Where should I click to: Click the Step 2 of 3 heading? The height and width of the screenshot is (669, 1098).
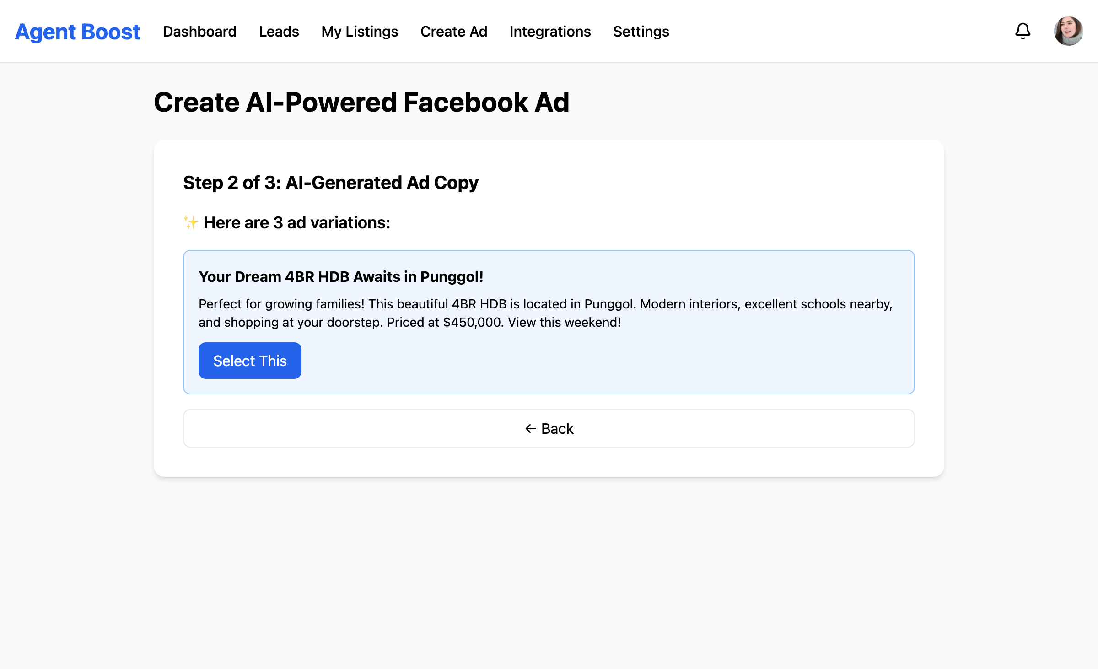pyautogui.click(x=330, y=183)
